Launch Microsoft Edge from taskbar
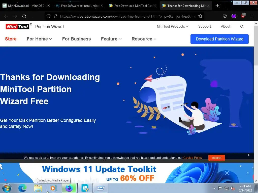Viewport: 258px width, 193px height. coord(22,188)
